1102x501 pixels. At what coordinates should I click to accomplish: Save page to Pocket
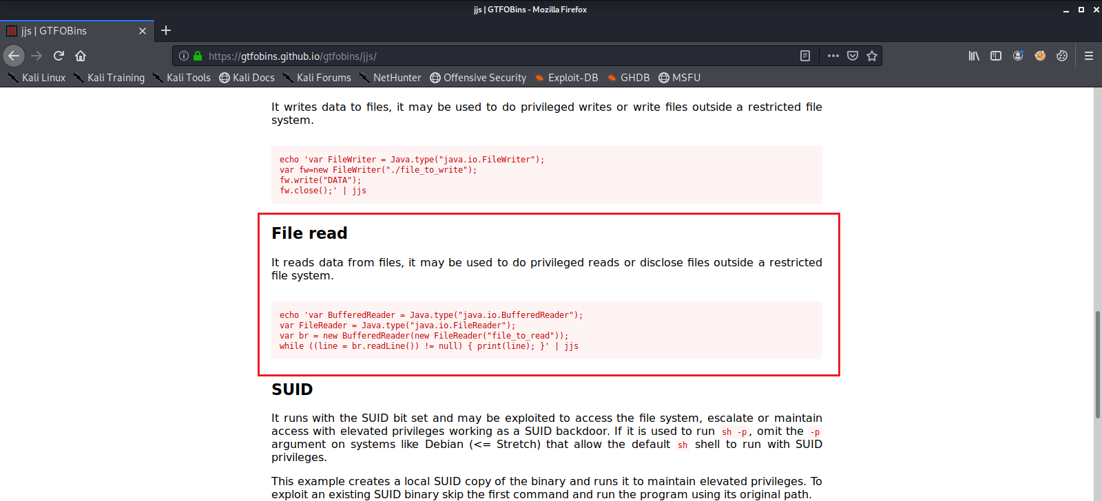853,56
